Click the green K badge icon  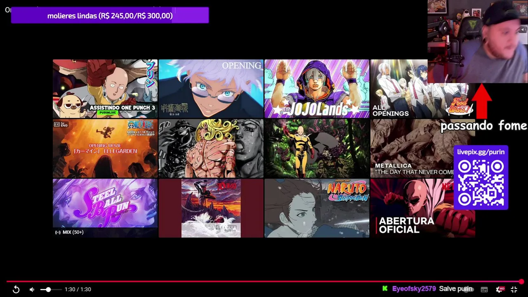click(x=385, y=289)
